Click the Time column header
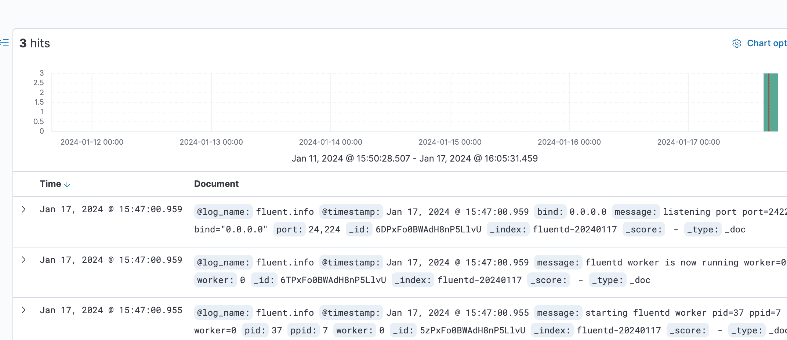This screenshot has height=340, width=787. (x=51, y=184)
